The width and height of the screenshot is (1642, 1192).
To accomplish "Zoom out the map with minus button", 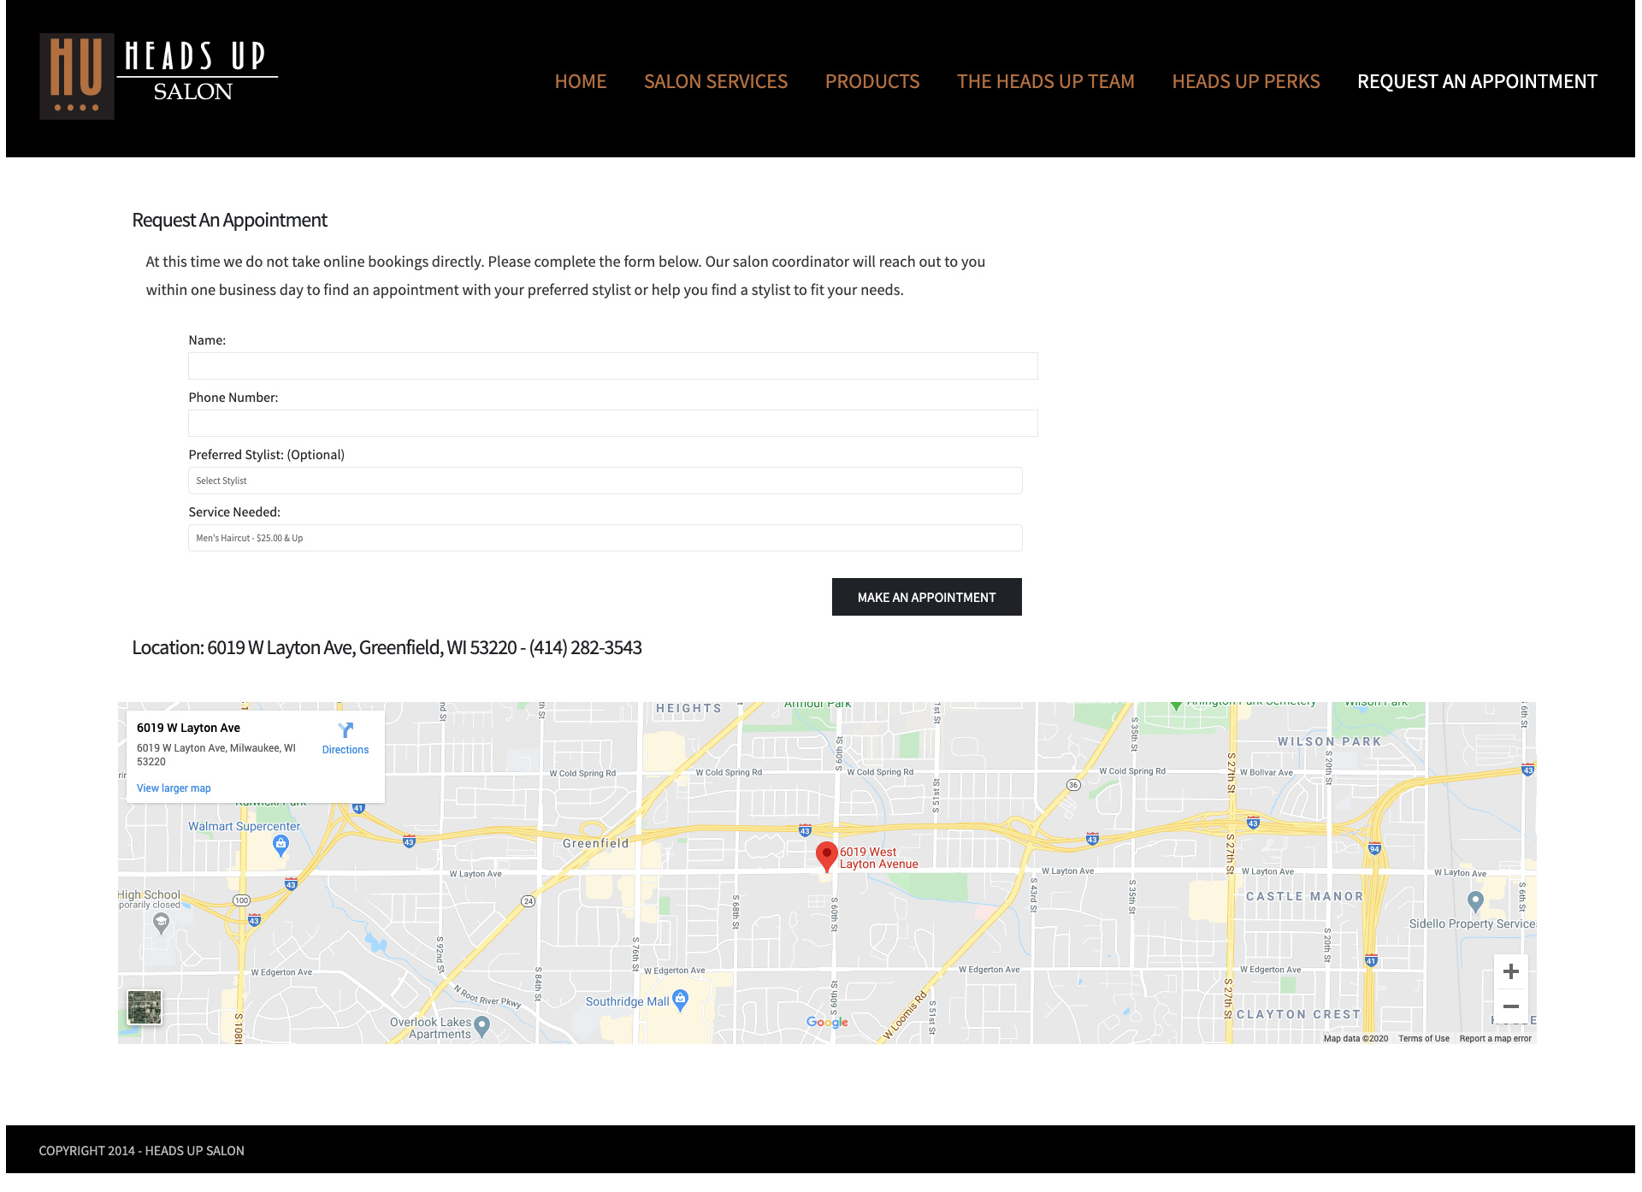I will [x=1510, y=1006].
